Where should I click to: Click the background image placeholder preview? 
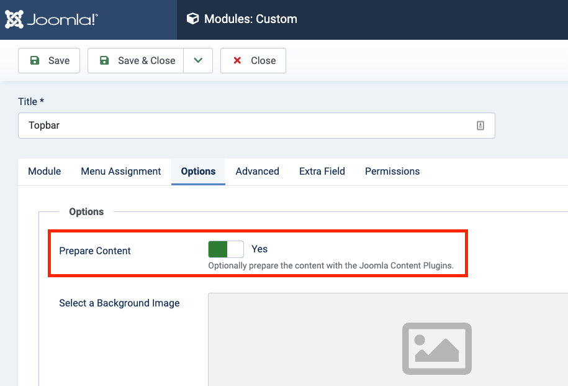tap(437, 348)
